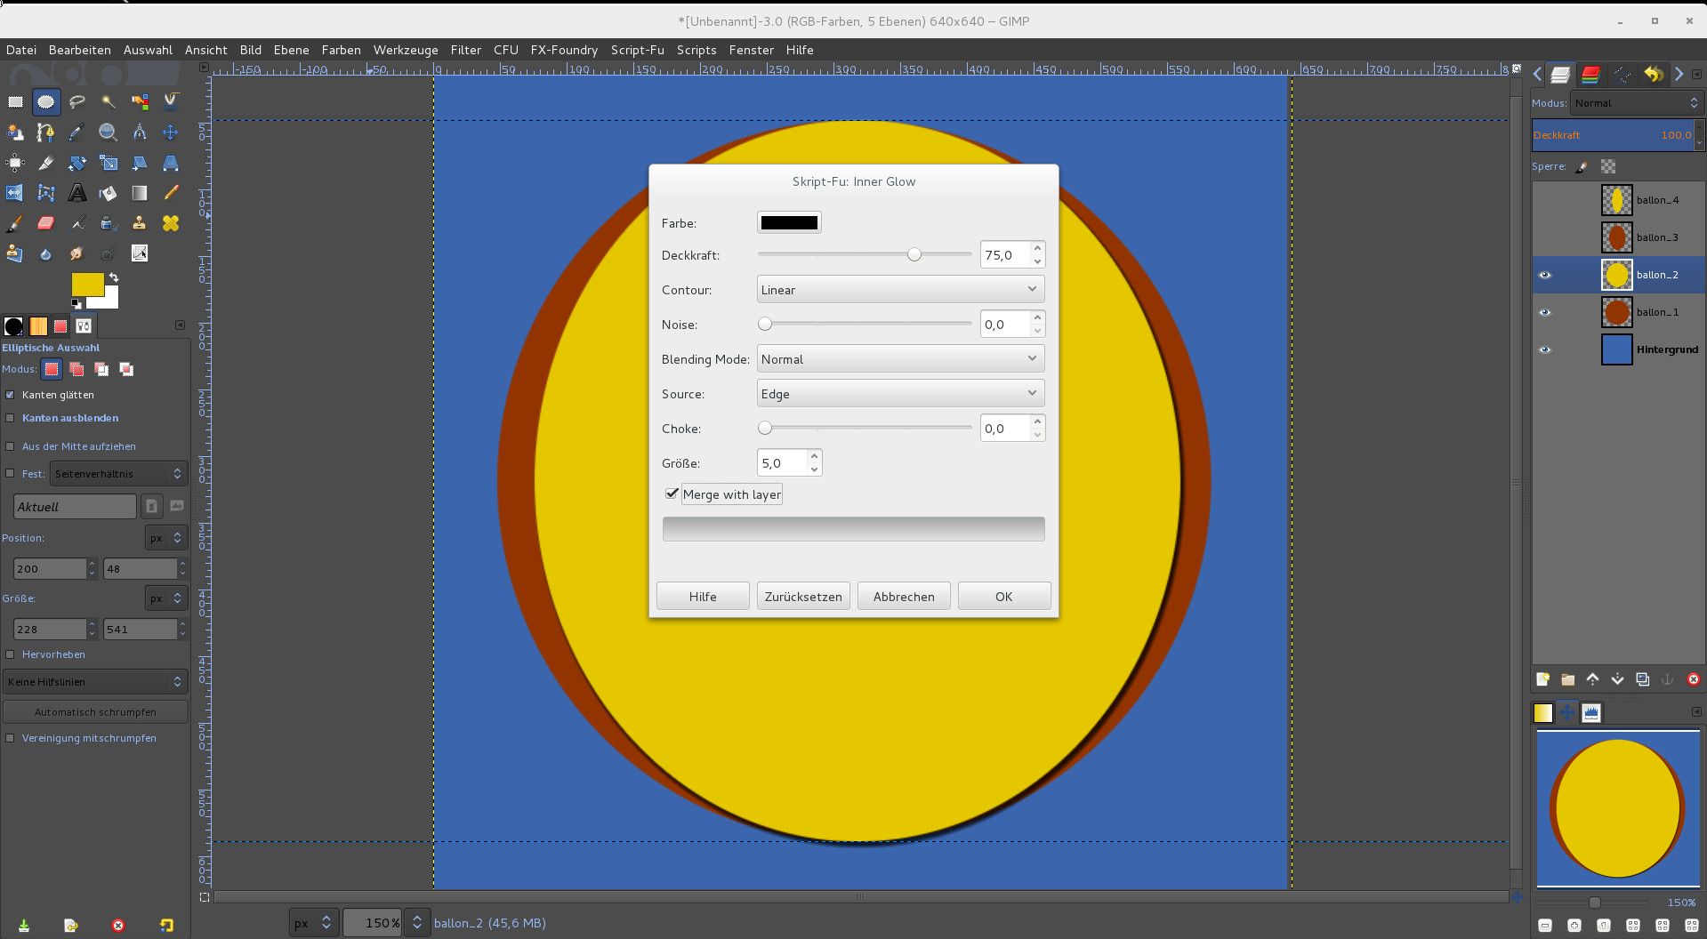The height and width of the screenshot is (939, 1707).
Task: Choose the Pencil tool
Action: tap(171, 193)
